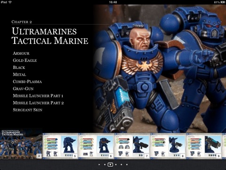Viewport: 226px width, 170px height.
Task: Click the small arrow before the chapter dots
Action: [x=99, y=164]
